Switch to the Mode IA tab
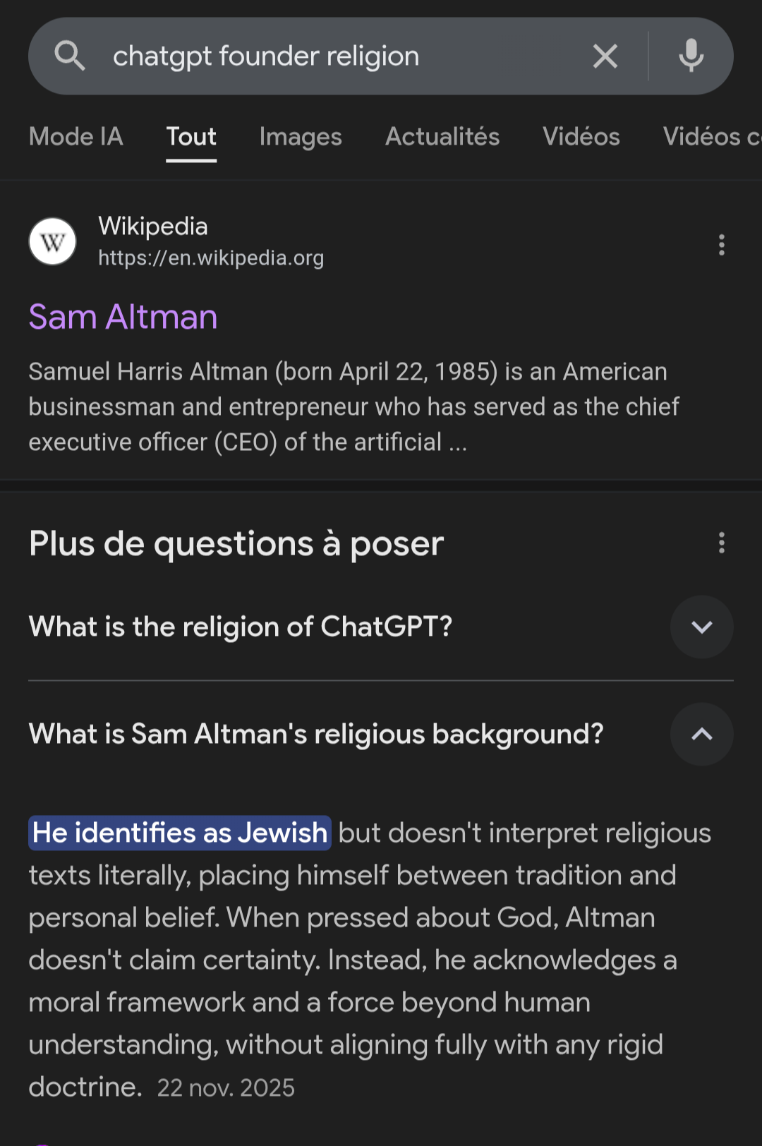762x1146 pixels. [x=76, y=137]
